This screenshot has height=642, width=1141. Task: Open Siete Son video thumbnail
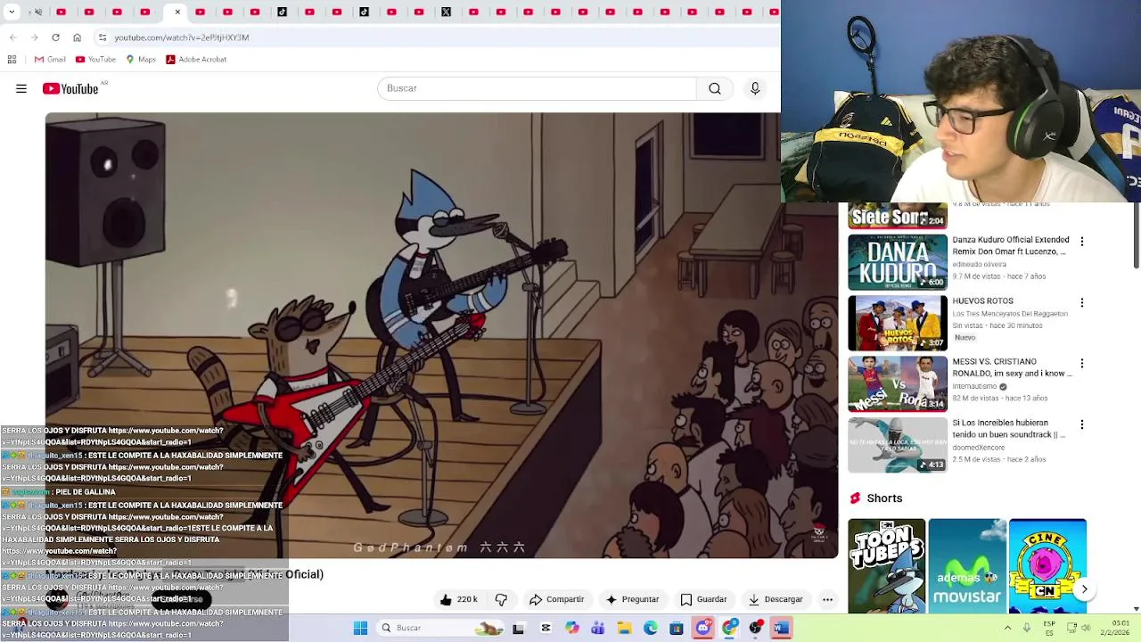898,216
